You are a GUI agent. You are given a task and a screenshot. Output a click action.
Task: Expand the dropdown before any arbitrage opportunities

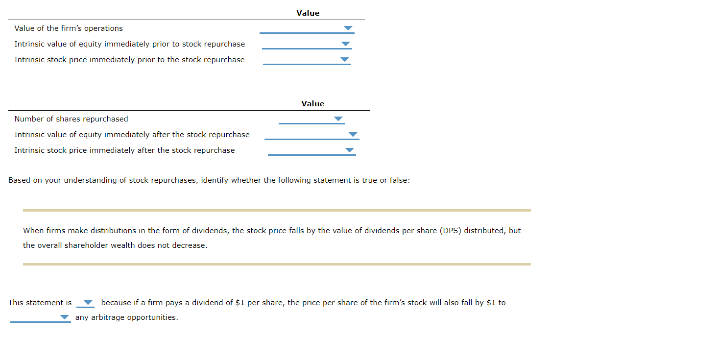click(x=65, y=317)
